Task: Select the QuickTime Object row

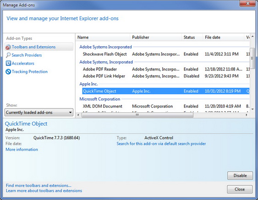Action: click(166, 91)
